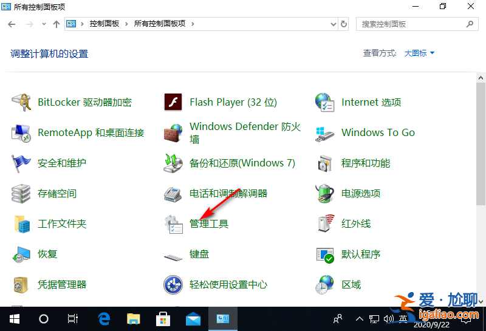Open the 默认程序 icon

[325, 255]
